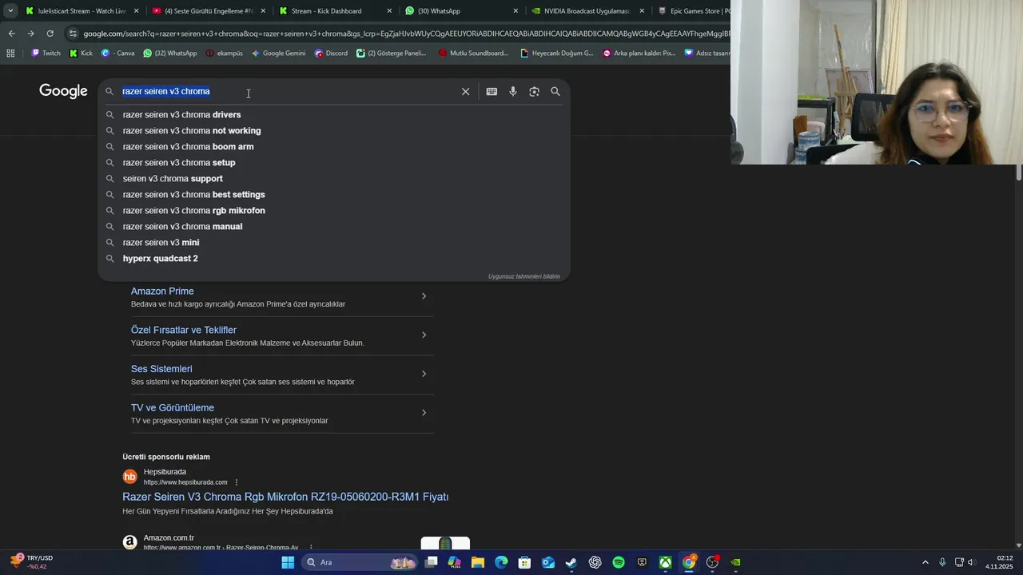Open Discord bookmark
Viewport: 1023px width, 575px height.
331,54
